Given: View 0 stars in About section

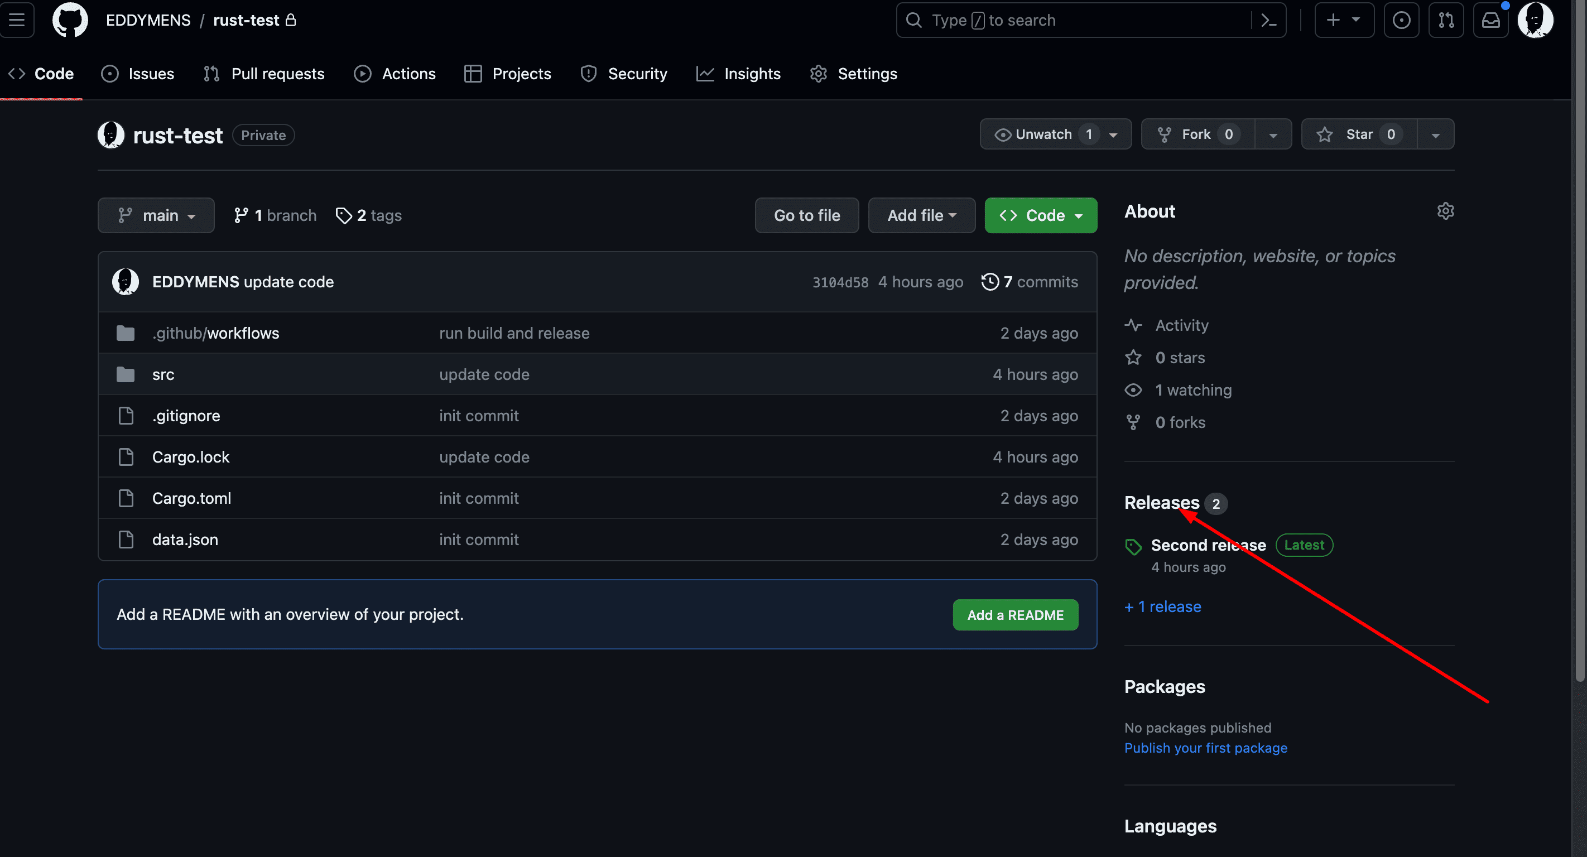Looking at the screenshot, I should (1165, 358).
